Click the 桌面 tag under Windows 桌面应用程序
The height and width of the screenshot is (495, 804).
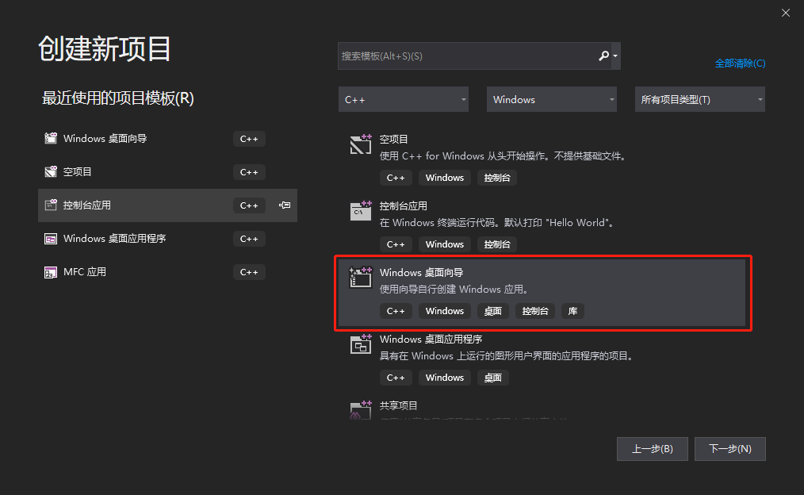pos(492,378)
